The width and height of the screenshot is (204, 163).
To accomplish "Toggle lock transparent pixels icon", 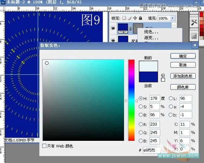I will point(124,18).
